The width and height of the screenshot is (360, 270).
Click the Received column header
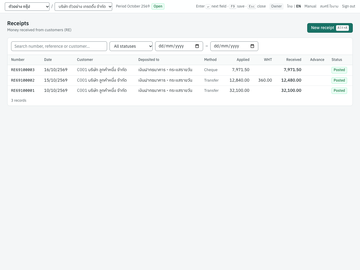coord(294,60)
